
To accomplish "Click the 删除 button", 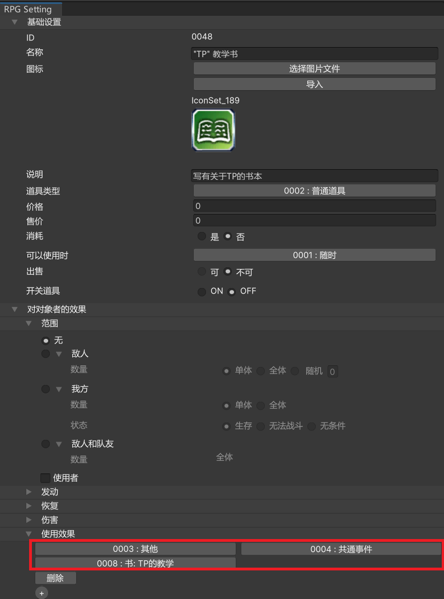I will tap(55, 578).
